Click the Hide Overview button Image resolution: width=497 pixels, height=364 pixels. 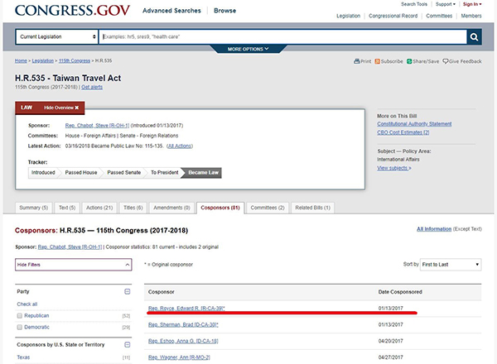[x=60, y=108]
